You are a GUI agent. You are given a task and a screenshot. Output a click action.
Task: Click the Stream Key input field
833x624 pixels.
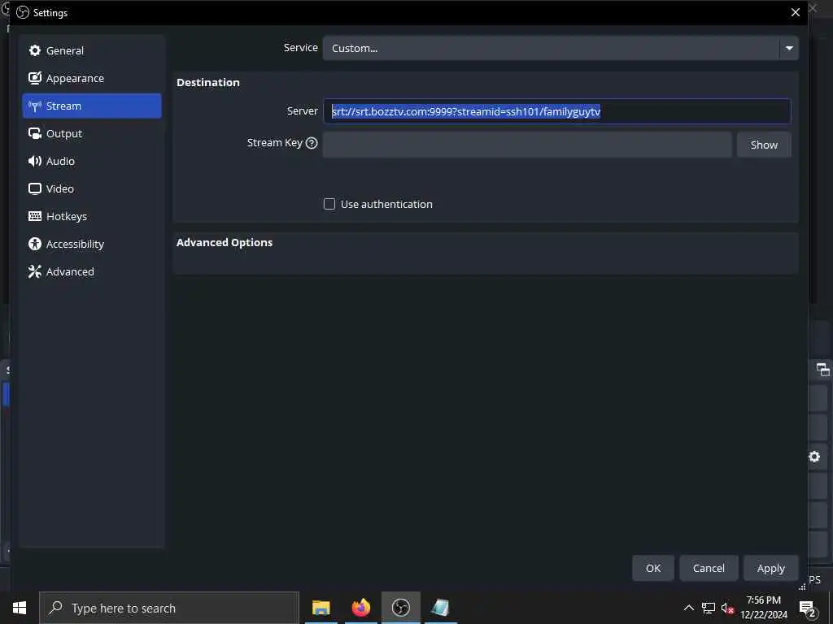(x=527, y=145)
